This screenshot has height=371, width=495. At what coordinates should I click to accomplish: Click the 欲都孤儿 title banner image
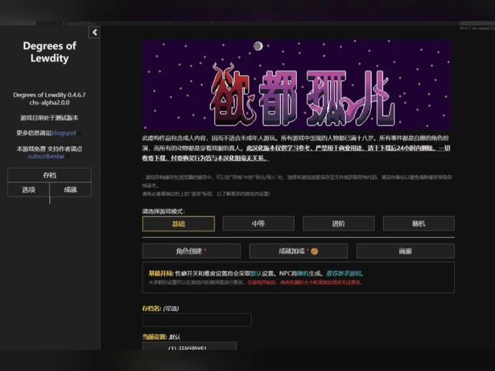tap(296, 85)
